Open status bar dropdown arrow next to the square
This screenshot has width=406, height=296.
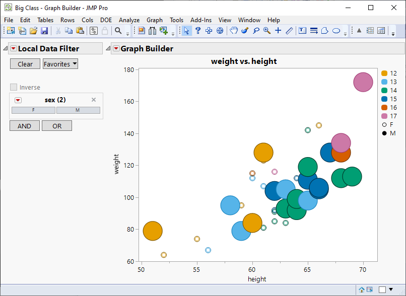(391, 289)
